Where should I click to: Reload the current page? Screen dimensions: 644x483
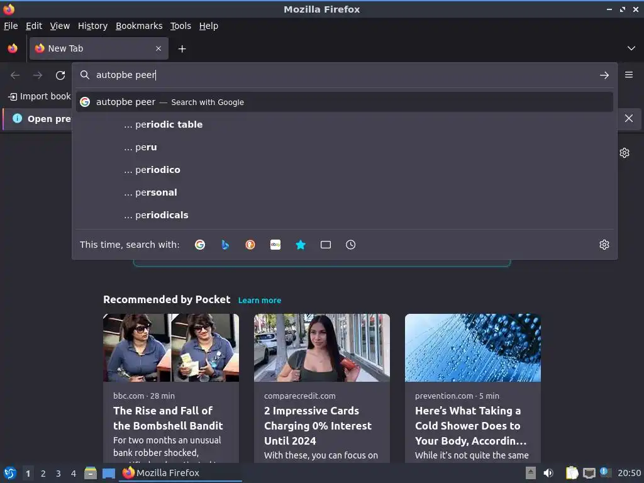60,75
